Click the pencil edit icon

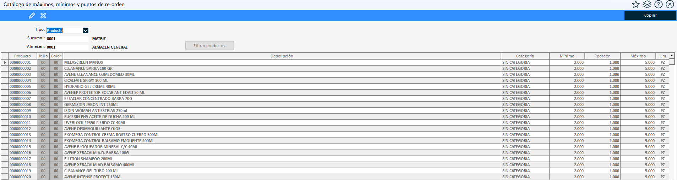pos(32,16)
